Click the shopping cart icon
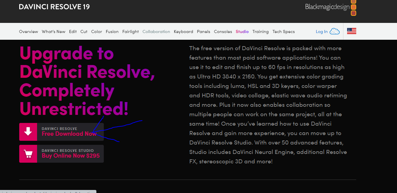This screenshot has height=193, width=397. 28,154
